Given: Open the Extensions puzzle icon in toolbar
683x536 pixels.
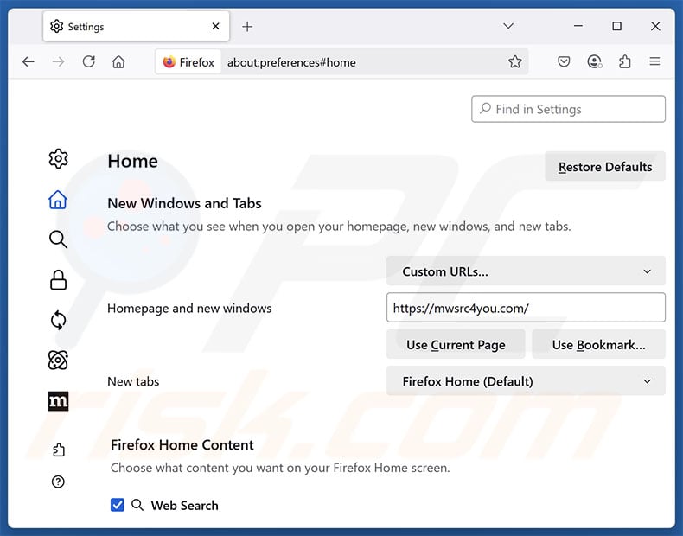Looking at the screenshot, I should click(x=624, y=62).
